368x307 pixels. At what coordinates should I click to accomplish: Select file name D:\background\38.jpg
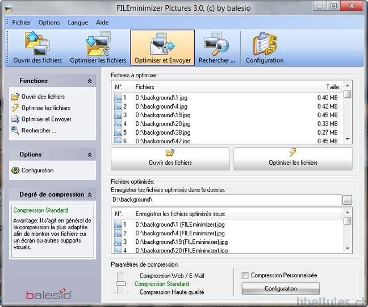[163, 132]
